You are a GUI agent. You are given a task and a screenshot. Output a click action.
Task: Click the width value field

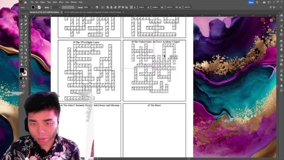169,7
